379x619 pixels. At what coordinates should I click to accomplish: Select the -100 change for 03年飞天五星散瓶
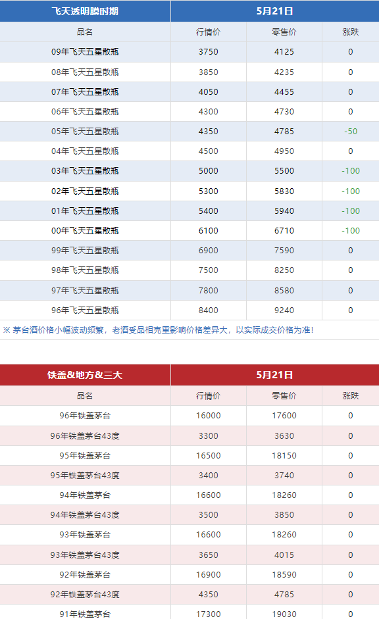(x=351, y=170)
